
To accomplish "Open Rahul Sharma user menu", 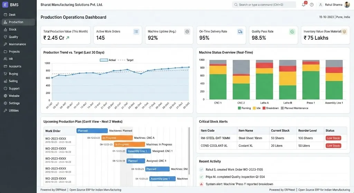I will tap(334, 4).
